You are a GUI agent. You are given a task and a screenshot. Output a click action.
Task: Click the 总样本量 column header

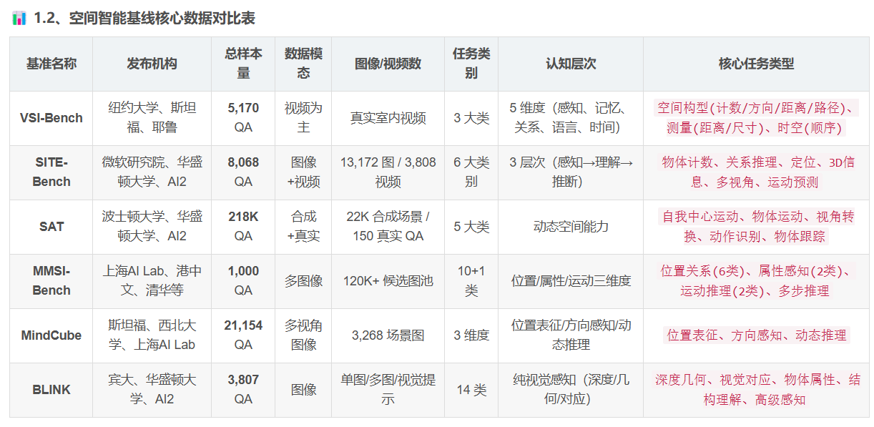pyautogui.click(x=243, y=64)
